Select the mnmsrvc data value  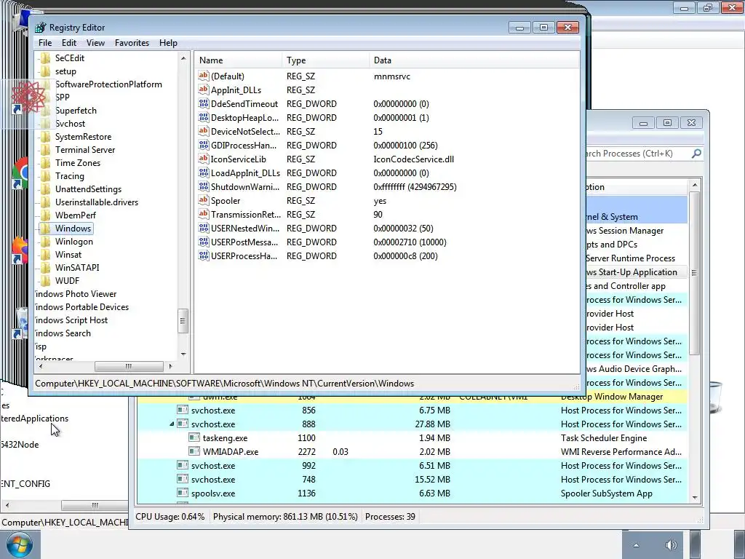391,76
